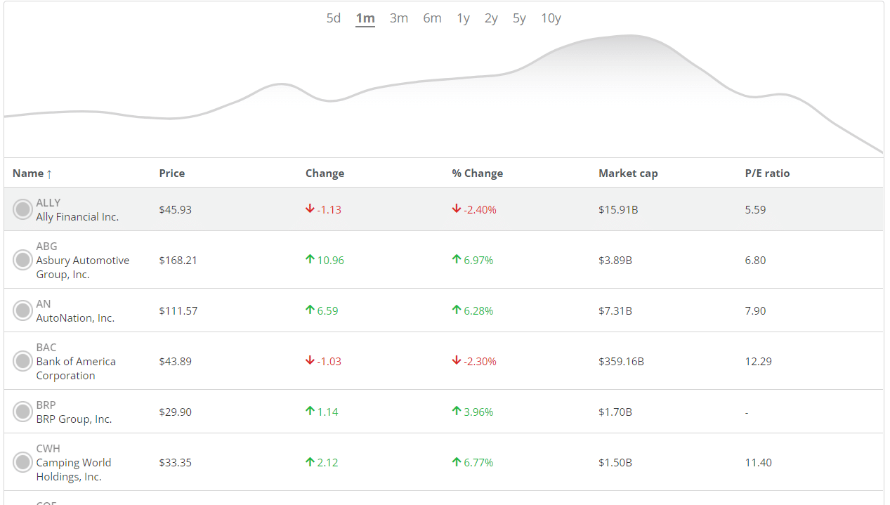Sort table by P/E ratio column

pyautogui.click(x=767, y=173)
